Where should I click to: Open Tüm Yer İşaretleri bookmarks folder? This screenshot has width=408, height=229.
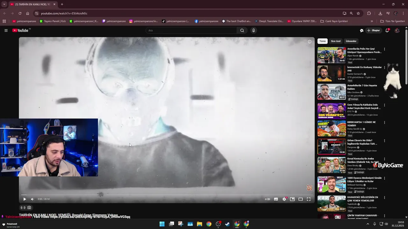tap(392, 21)
